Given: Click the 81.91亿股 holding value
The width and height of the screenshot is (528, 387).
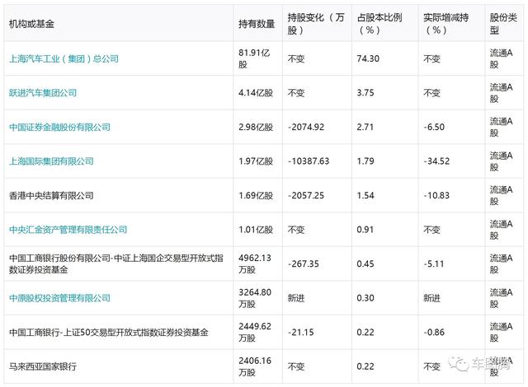Looking at the screenshot, I should 254,58.
